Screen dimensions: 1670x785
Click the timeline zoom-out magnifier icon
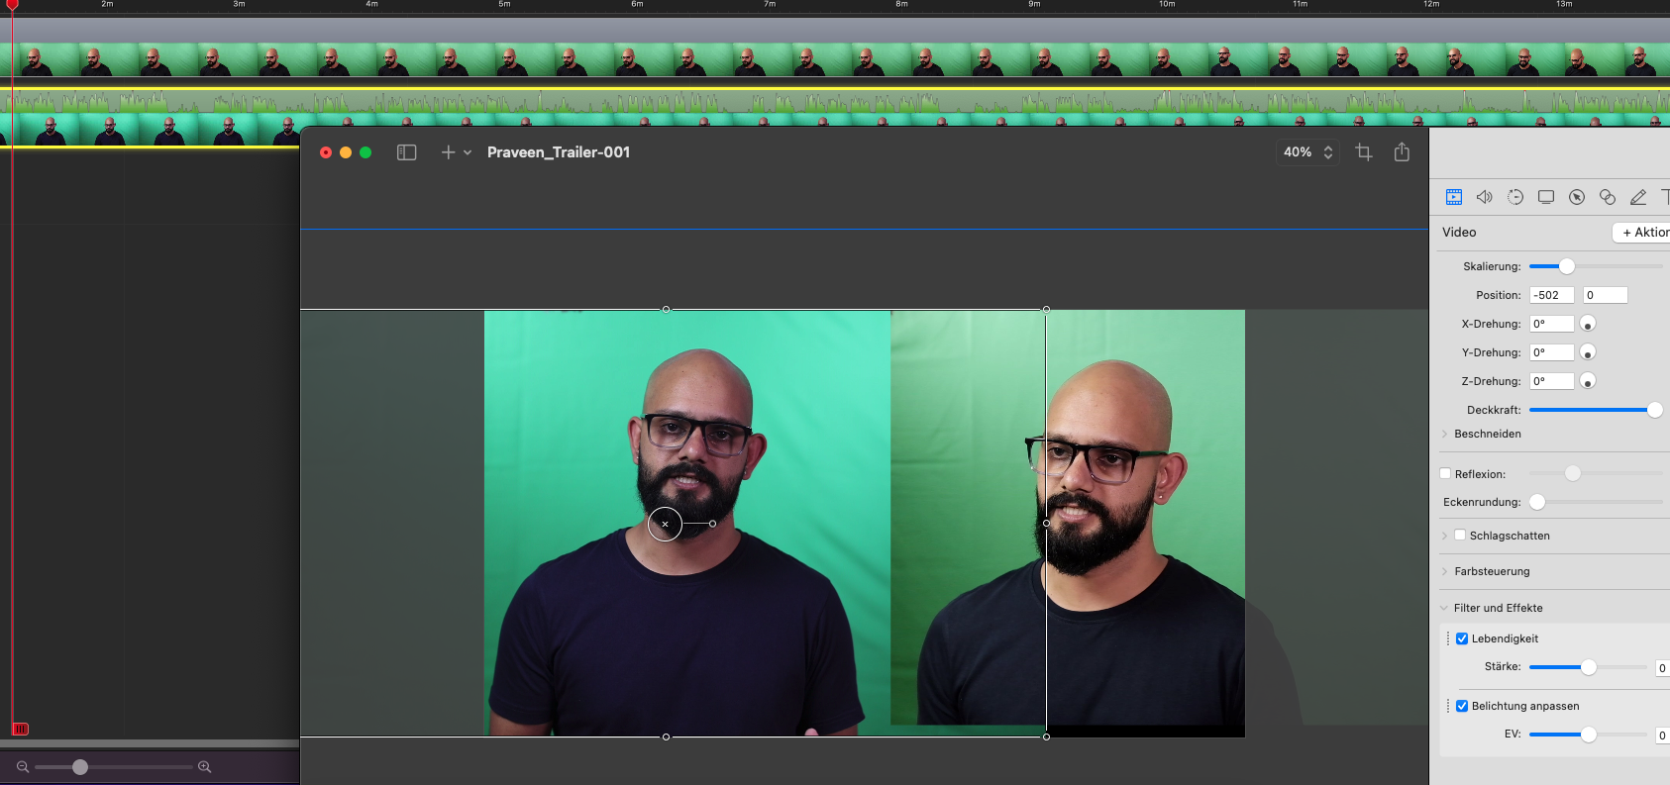coord(23,767)
